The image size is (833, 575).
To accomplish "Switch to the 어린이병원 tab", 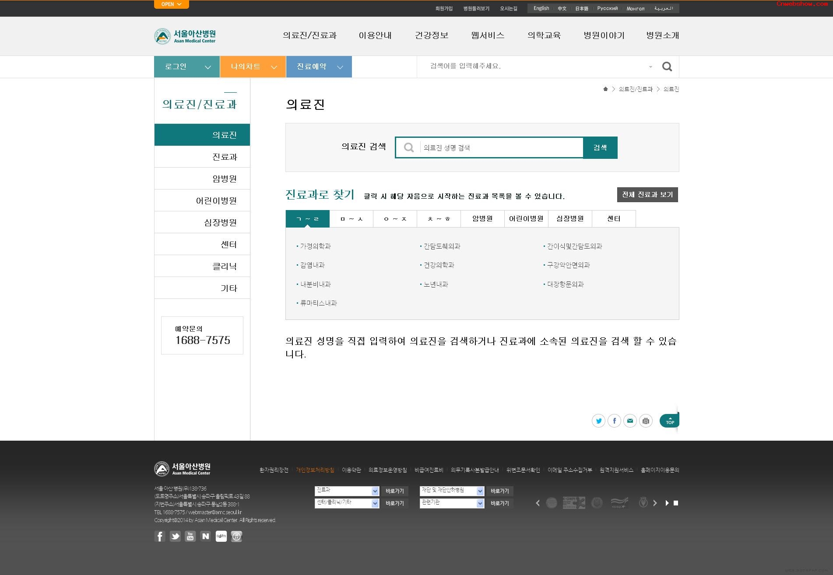I will click(527, 219).
